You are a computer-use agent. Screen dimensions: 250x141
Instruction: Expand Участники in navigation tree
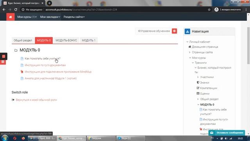[198, 77]
